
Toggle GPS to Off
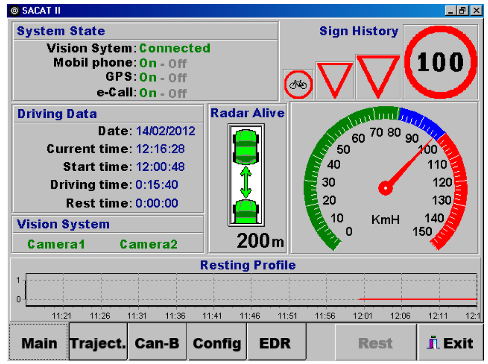177,78
